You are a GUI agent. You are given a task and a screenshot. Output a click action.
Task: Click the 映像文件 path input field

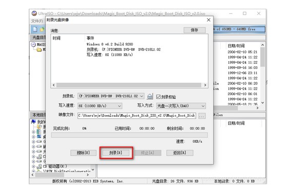point(137,116)
